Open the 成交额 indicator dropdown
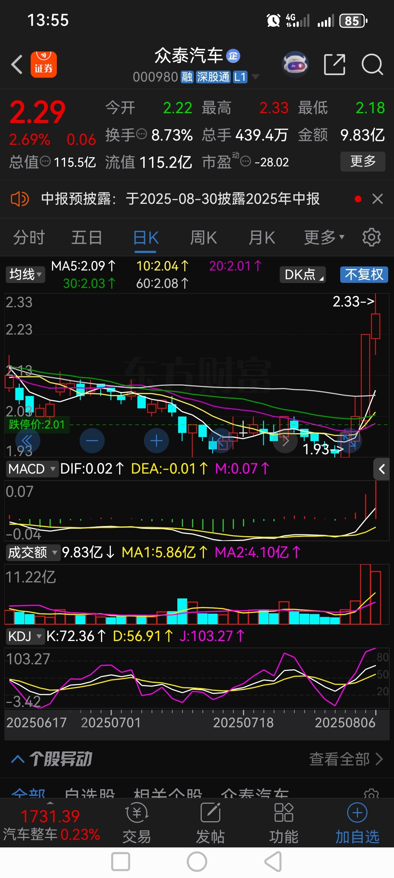 point(33,553)
